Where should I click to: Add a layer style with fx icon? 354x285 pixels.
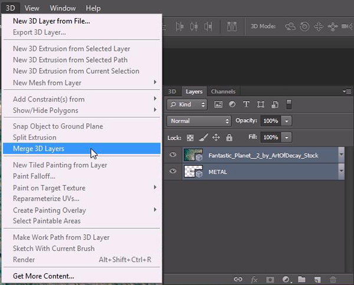tap(254, 279)
